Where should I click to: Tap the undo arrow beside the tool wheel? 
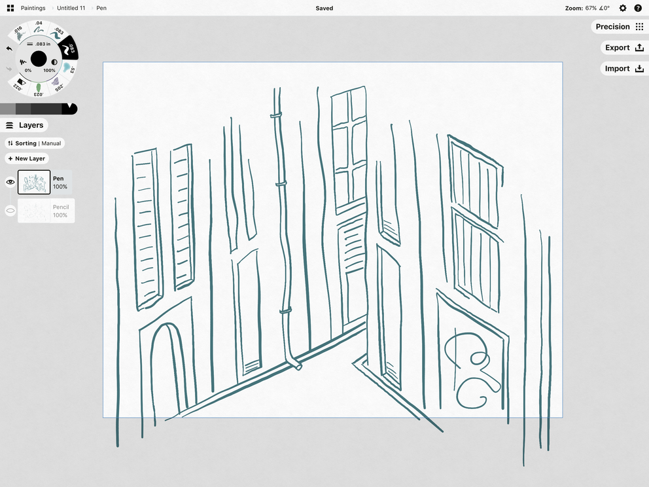pyautogui.click(x=9, y=48)
